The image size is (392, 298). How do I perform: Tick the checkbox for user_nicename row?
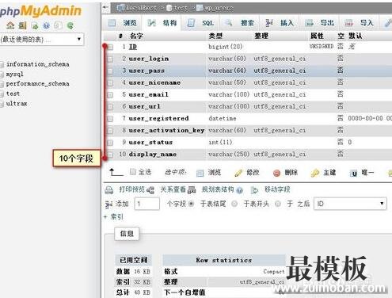(x=110, y=83)
